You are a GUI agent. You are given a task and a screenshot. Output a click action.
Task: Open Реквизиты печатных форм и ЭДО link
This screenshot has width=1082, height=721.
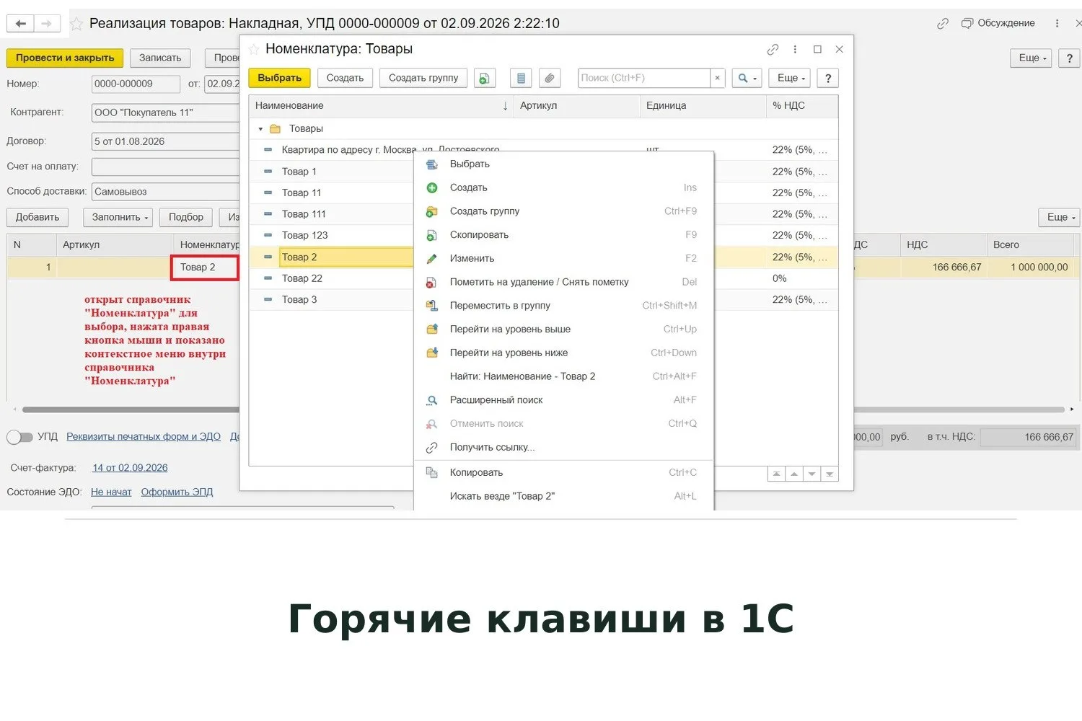(x=144, y=437)
